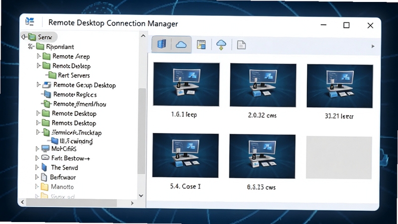
Task: Click the document icon beside 'Berfcwaor'
Action: [x=44, y=177]
